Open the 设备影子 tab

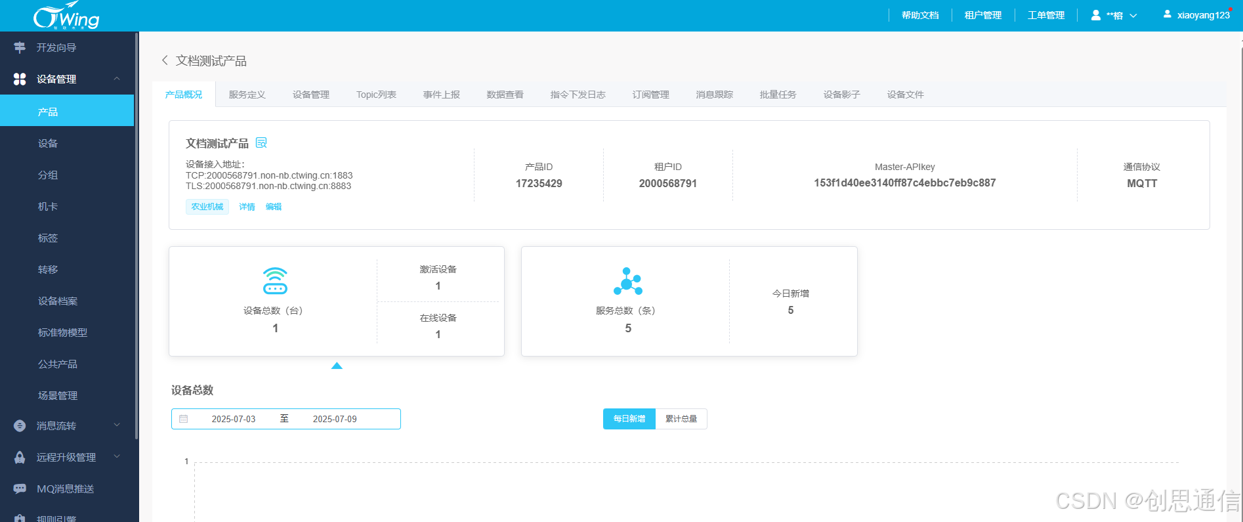pyautogui.click(x=842, y=95)
